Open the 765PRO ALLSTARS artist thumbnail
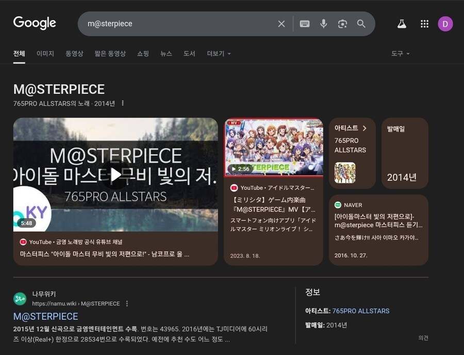464x355 pixels. click(x=345, y=173)
